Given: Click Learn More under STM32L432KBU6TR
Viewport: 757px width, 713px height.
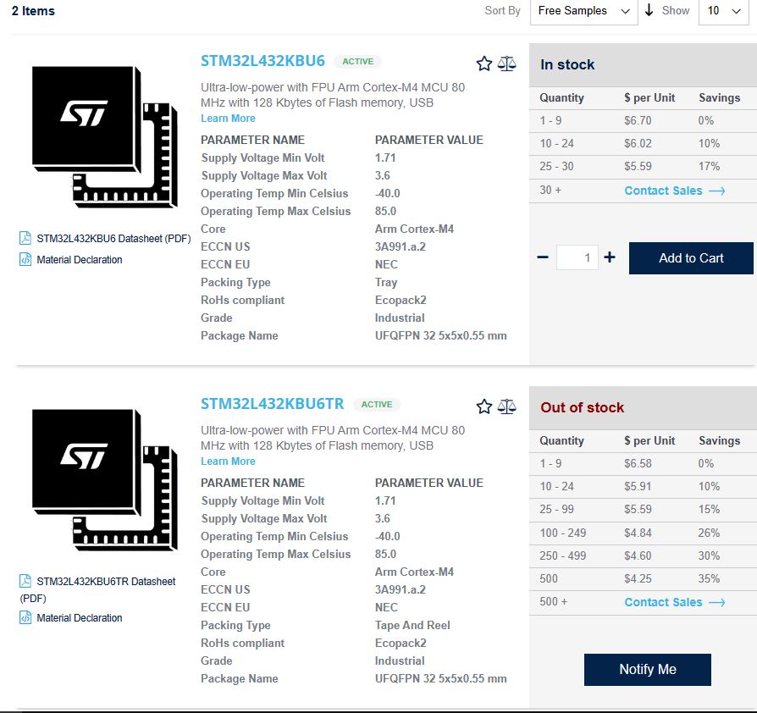Looking at the screenshot, I should tap(228, 461).
